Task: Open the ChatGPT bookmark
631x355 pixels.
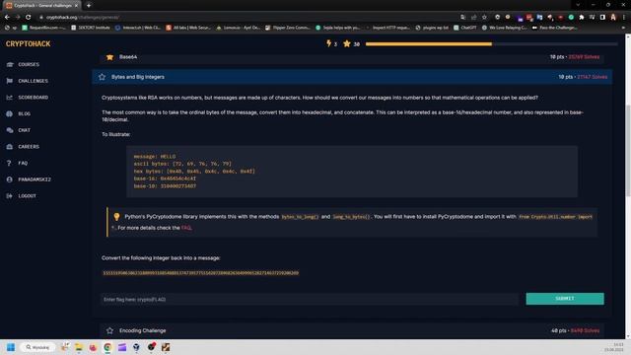Action: [x=465, y=28]
